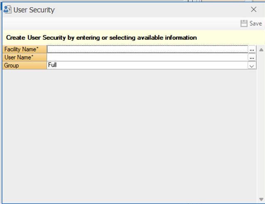Open User Name browse ellipsis button
Image resolution: width=265 pixels, height=204 pixels.
(x=252, y=58)
